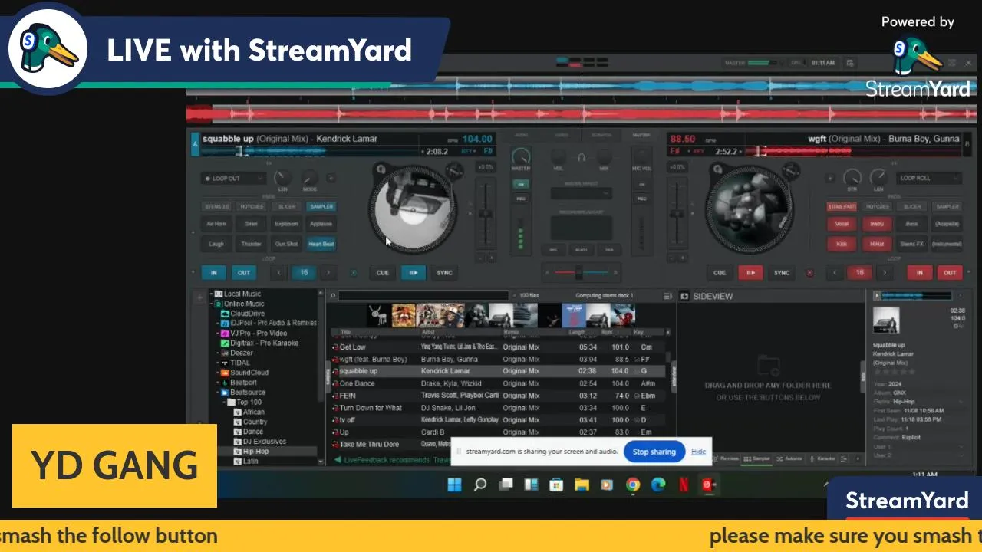Trigger the Heart Beat sample pad
Image resolution: width=982 pixels, height=552 pixels.
[x=321, y=245]
